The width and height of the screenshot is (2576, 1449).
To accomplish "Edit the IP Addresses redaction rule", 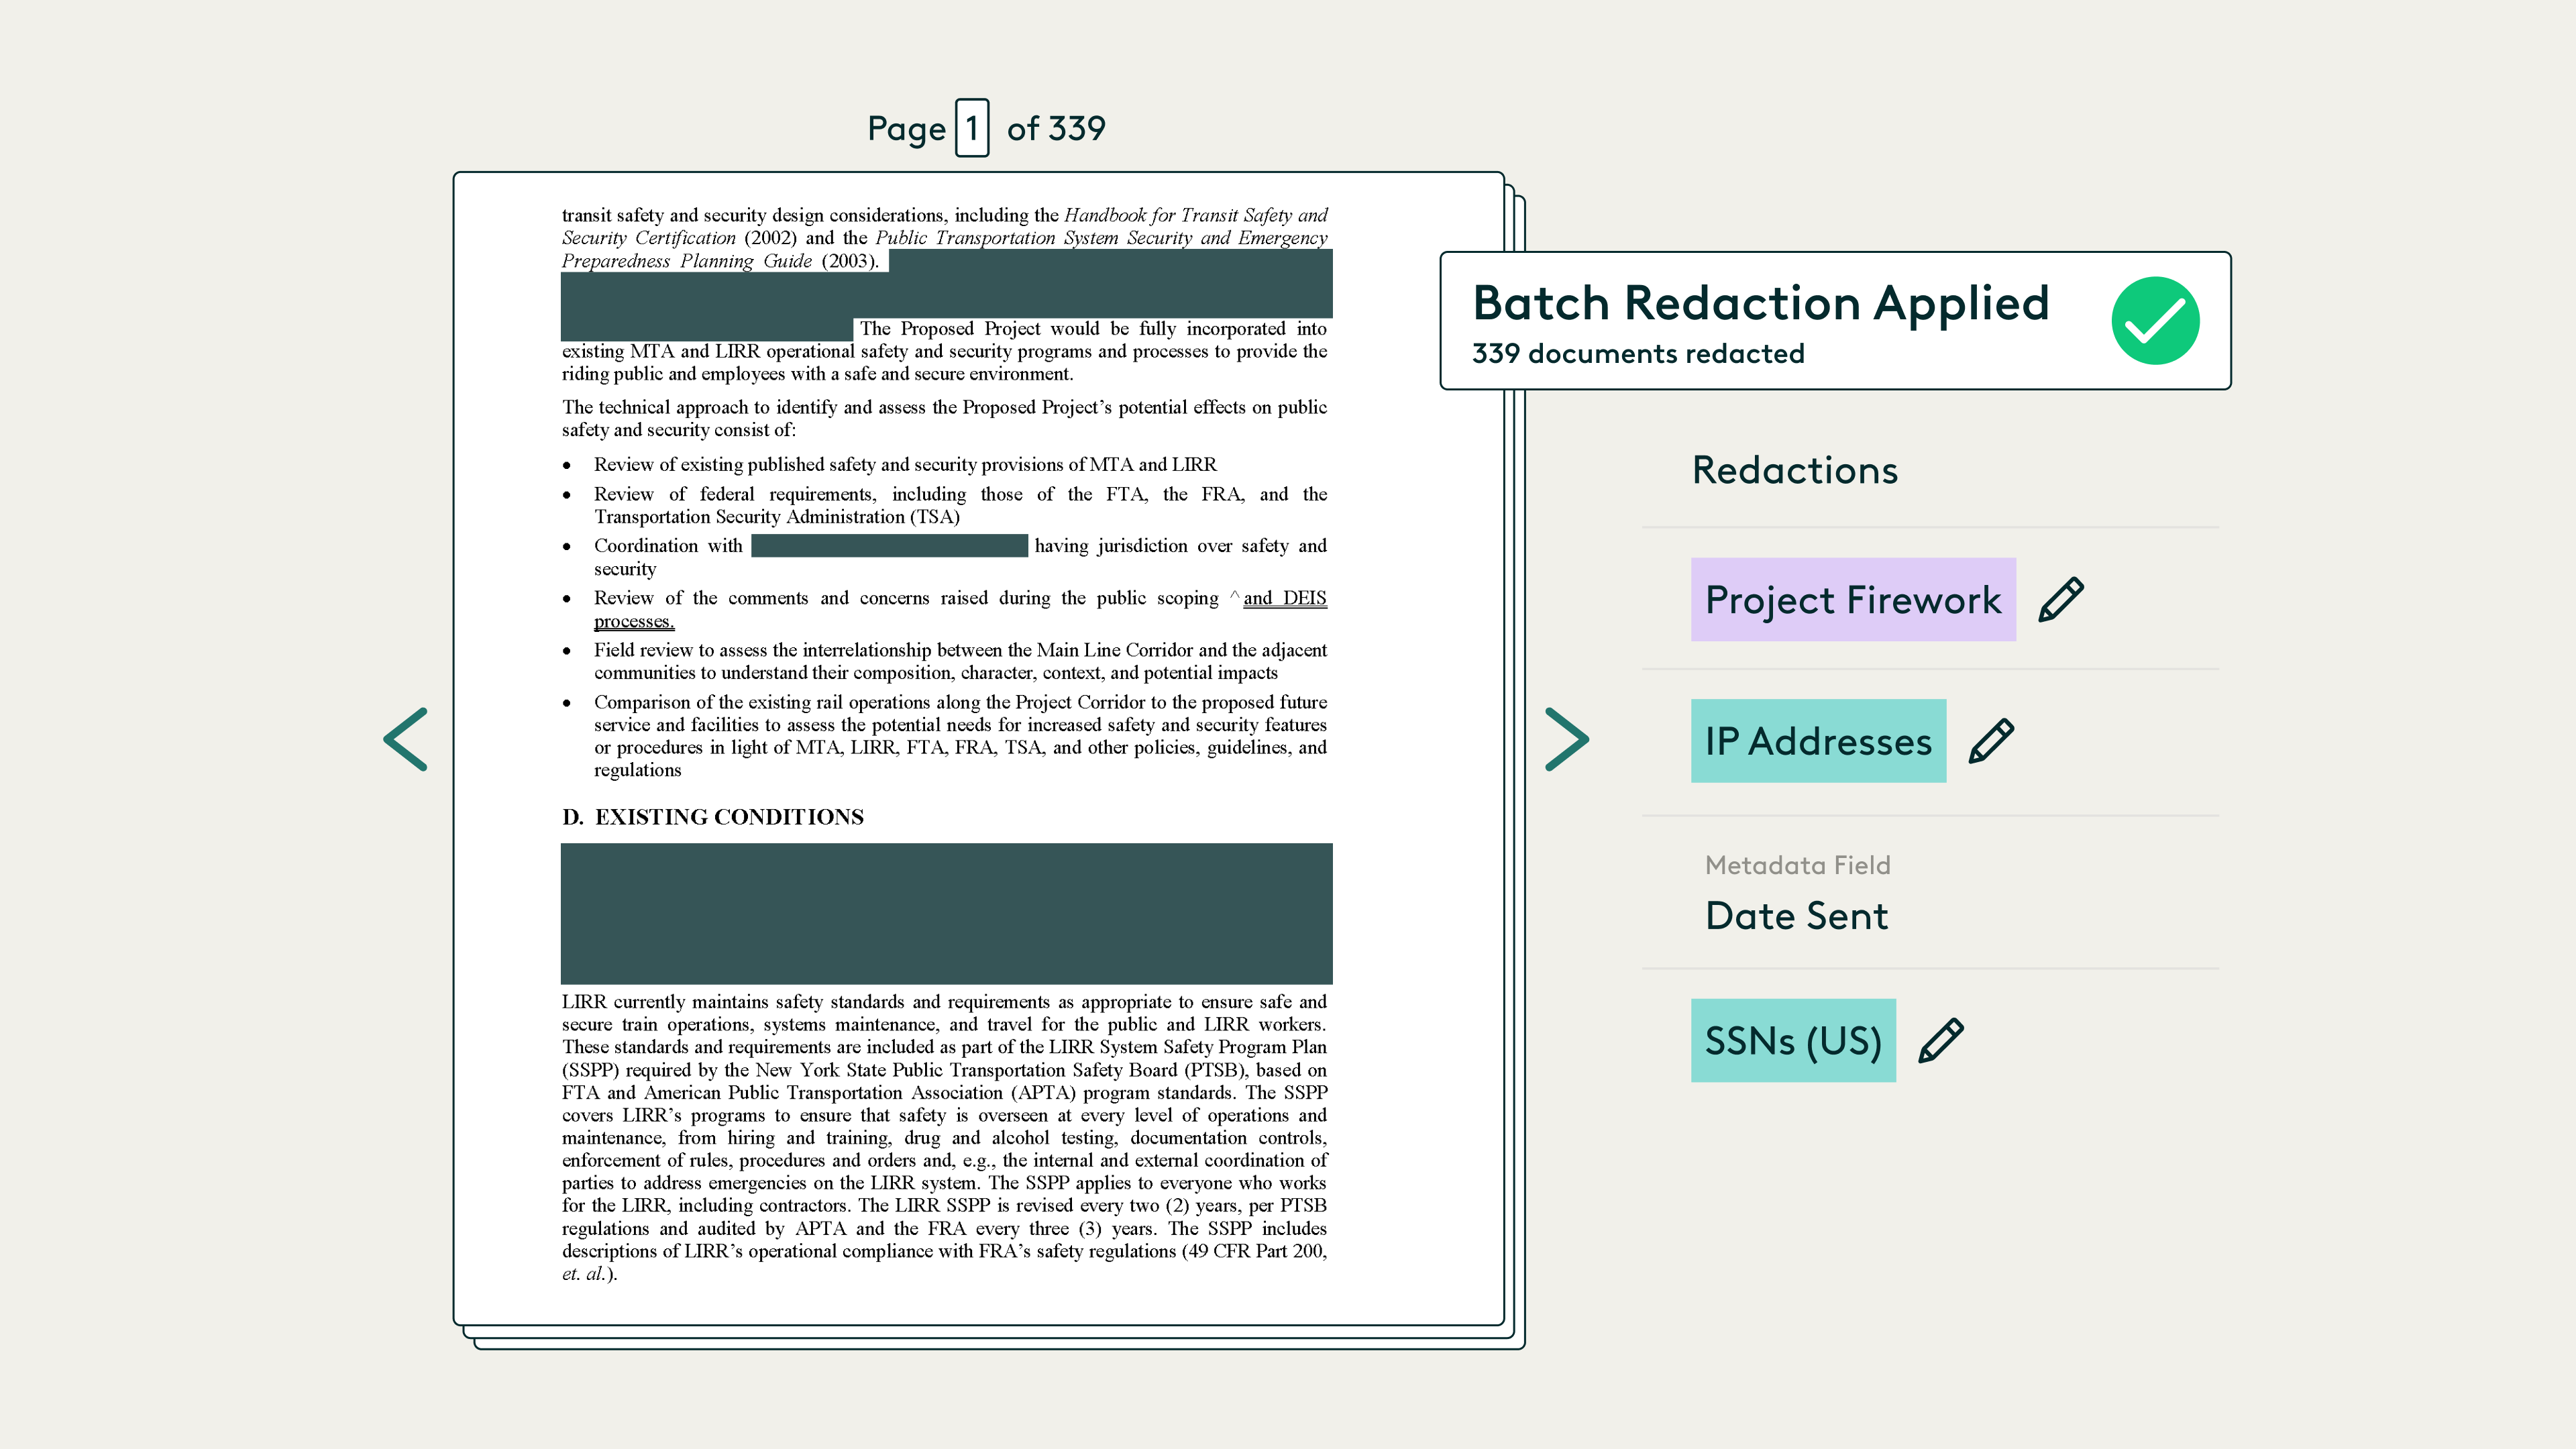I will coord(1990,740).
